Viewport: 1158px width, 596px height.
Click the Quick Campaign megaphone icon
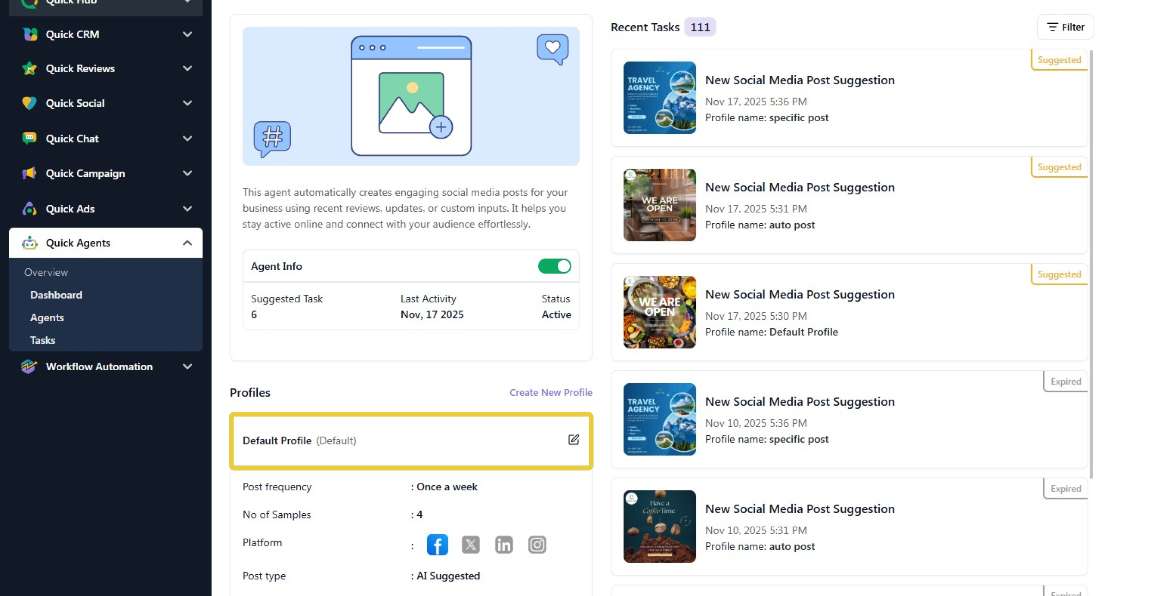click(29, 173)
